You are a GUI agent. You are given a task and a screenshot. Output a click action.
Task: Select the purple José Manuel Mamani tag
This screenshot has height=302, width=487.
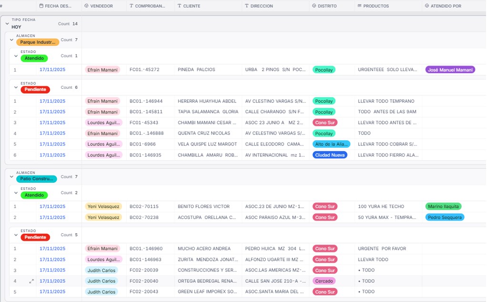click(450, 70)
